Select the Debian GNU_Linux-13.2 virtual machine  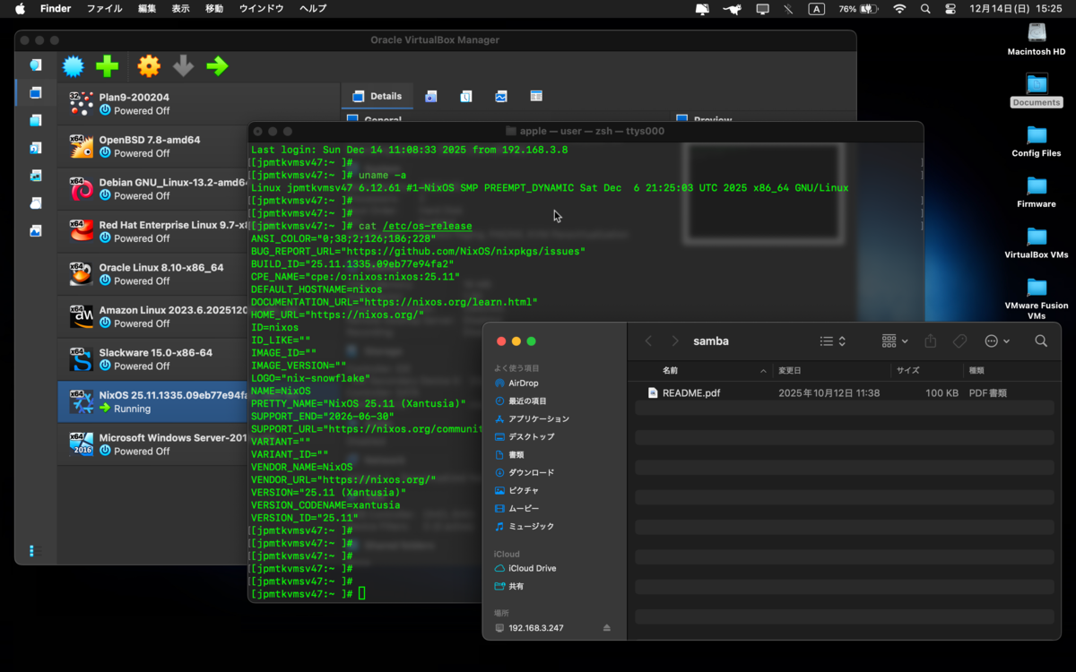(x=153, y=189)
